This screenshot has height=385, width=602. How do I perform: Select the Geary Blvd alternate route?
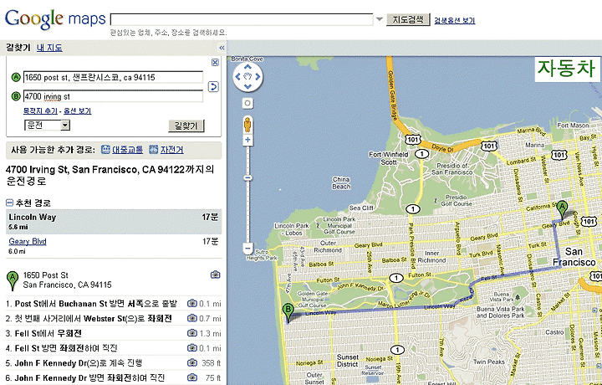(x=28, y=241)
